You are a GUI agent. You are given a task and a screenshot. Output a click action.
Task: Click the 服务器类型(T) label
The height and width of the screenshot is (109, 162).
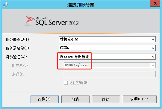click(x=18, y=40)
